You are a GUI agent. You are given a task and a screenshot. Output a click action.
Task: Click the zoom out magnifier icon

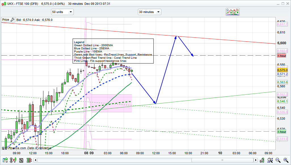(x=278, y=160)
